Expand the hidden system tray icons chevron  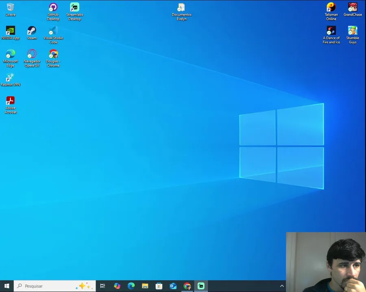(282, 286)
